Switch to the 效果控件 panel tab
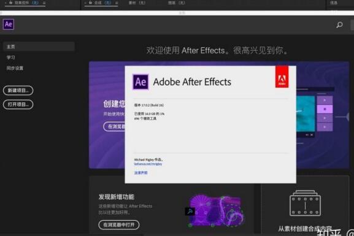The height and width of the screenshot is (236, 354). [26, 3]
